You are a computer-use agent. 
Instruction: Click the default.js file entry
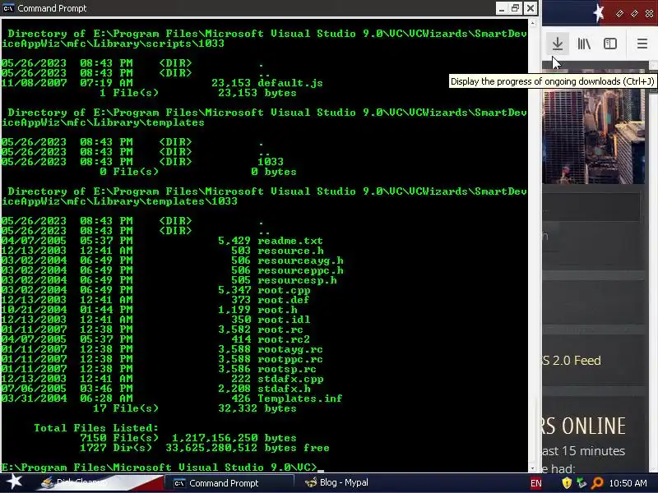(x=290, y=83)
